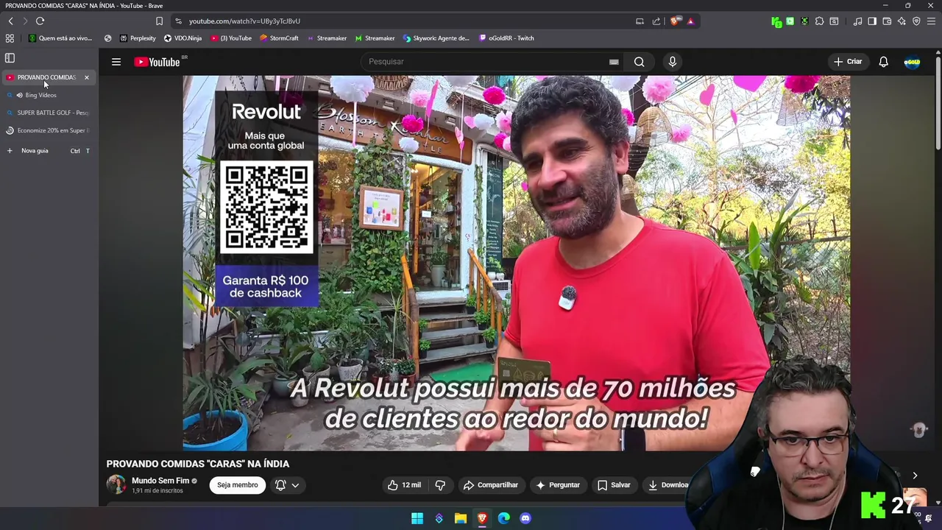This screenshot has width=942, height=530.
Task: Open the 'Quem está ao vivo' bookmark
Action: [60, 38]
